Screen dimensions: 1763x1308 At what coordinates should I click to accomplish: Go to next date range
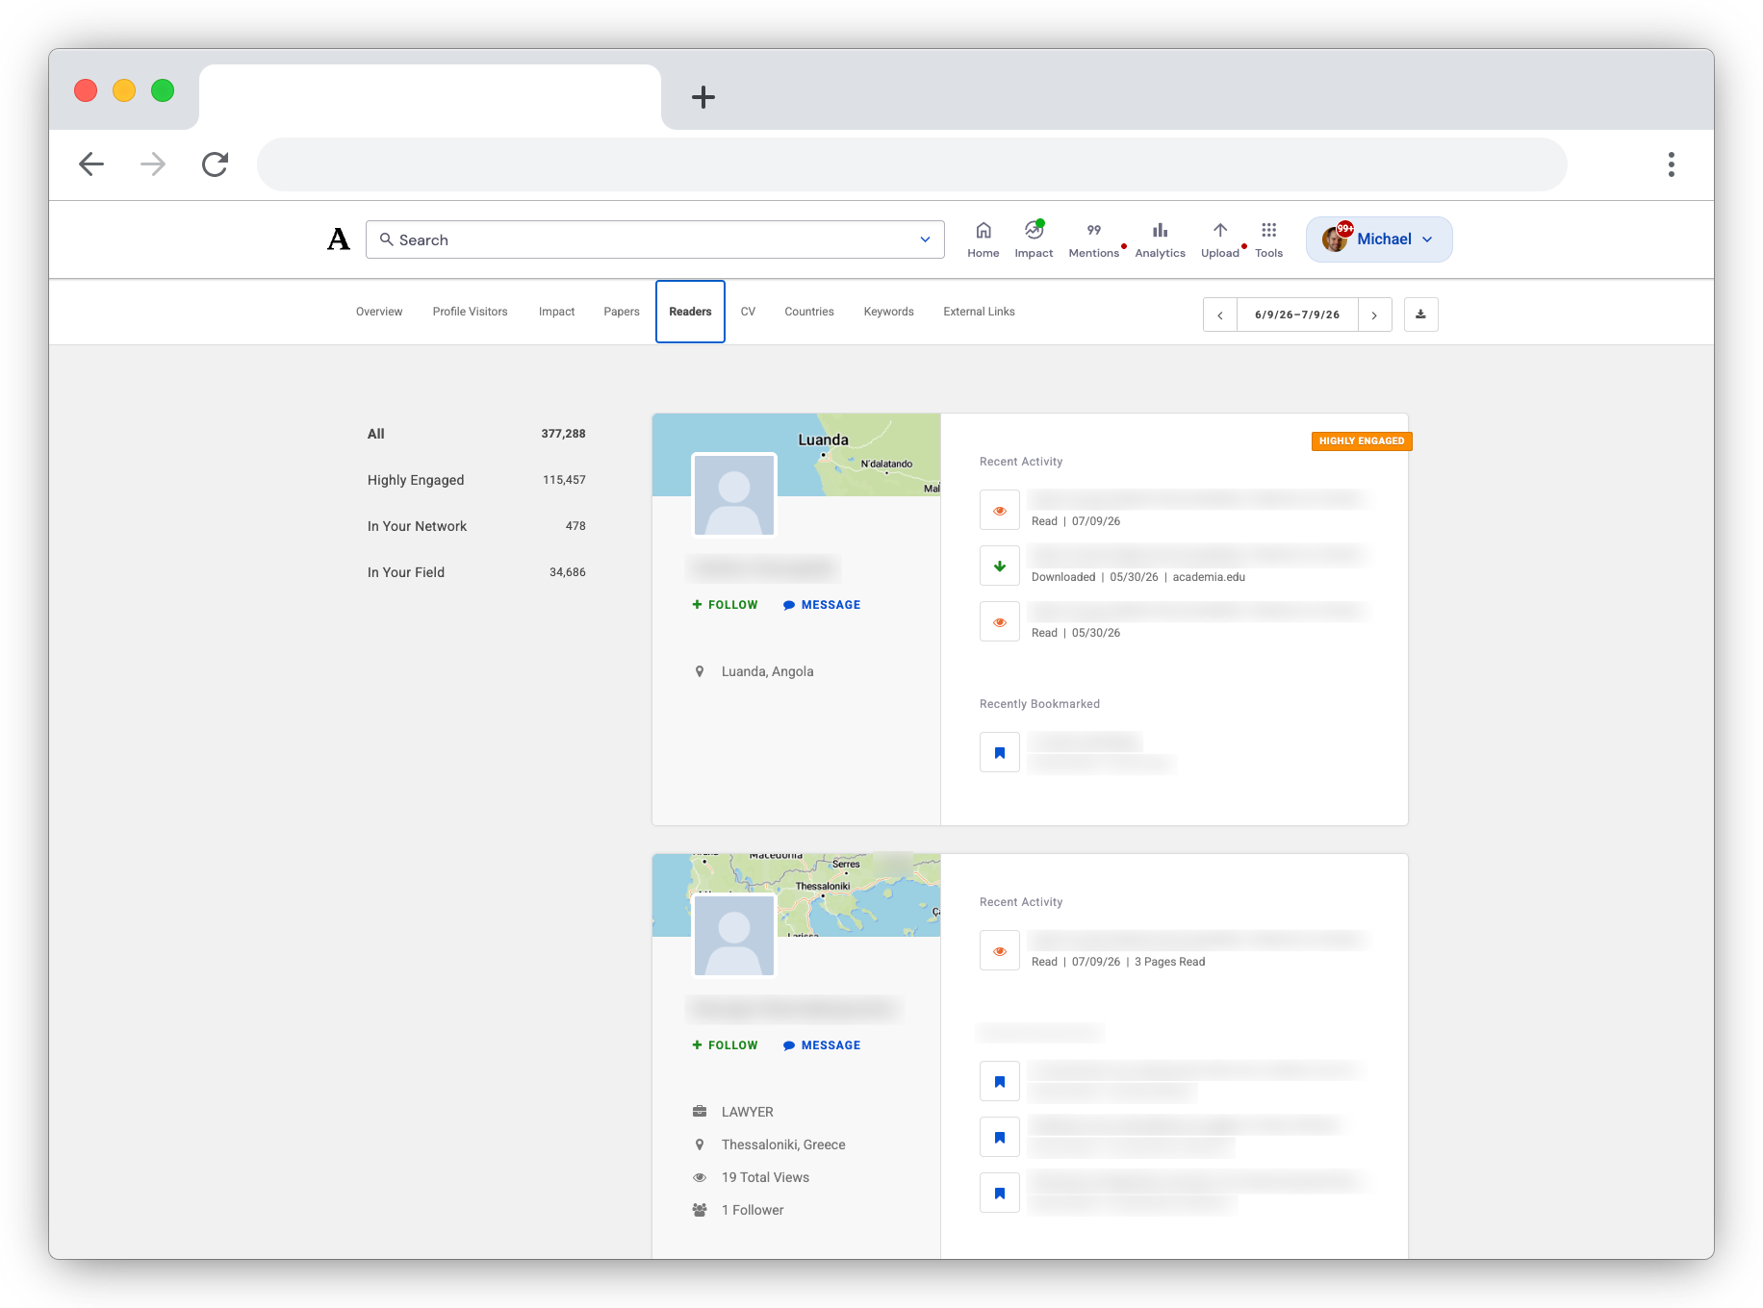point(1374,314)
